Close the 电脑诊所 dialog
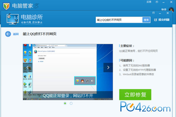This screenshot has width=176, height=117. click(x=168, y=13)
